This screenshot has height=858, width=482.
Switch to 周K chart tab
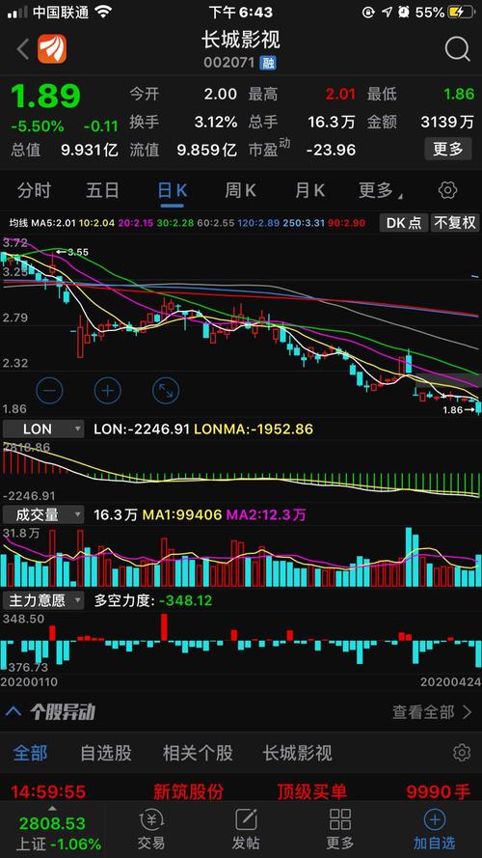pyautogui.click(x=240, y=190)
